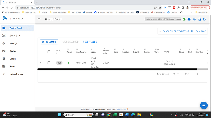The image size is (211, 118).
Task: Click the COMPACT view button
Action: coord(201,31)
